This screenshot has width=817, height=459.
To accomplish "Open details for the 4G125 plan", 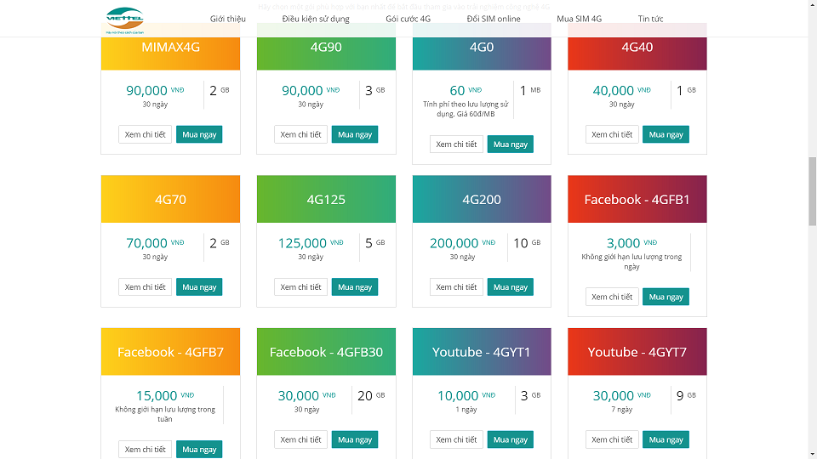I will (x=300, y=287).
